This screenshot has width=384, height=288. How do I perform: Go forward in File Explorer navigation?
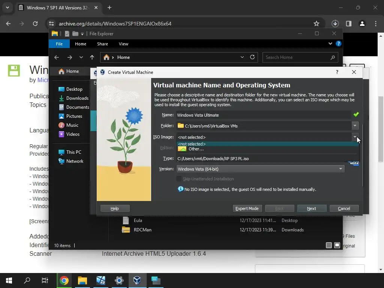pyautogui.click(x=70, y=57)
